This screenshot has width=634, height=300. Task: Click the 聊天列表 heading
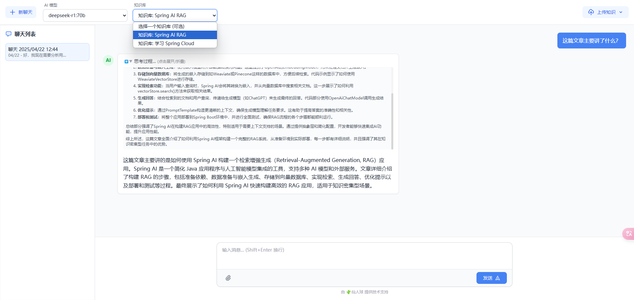click(x=25, y=34)
